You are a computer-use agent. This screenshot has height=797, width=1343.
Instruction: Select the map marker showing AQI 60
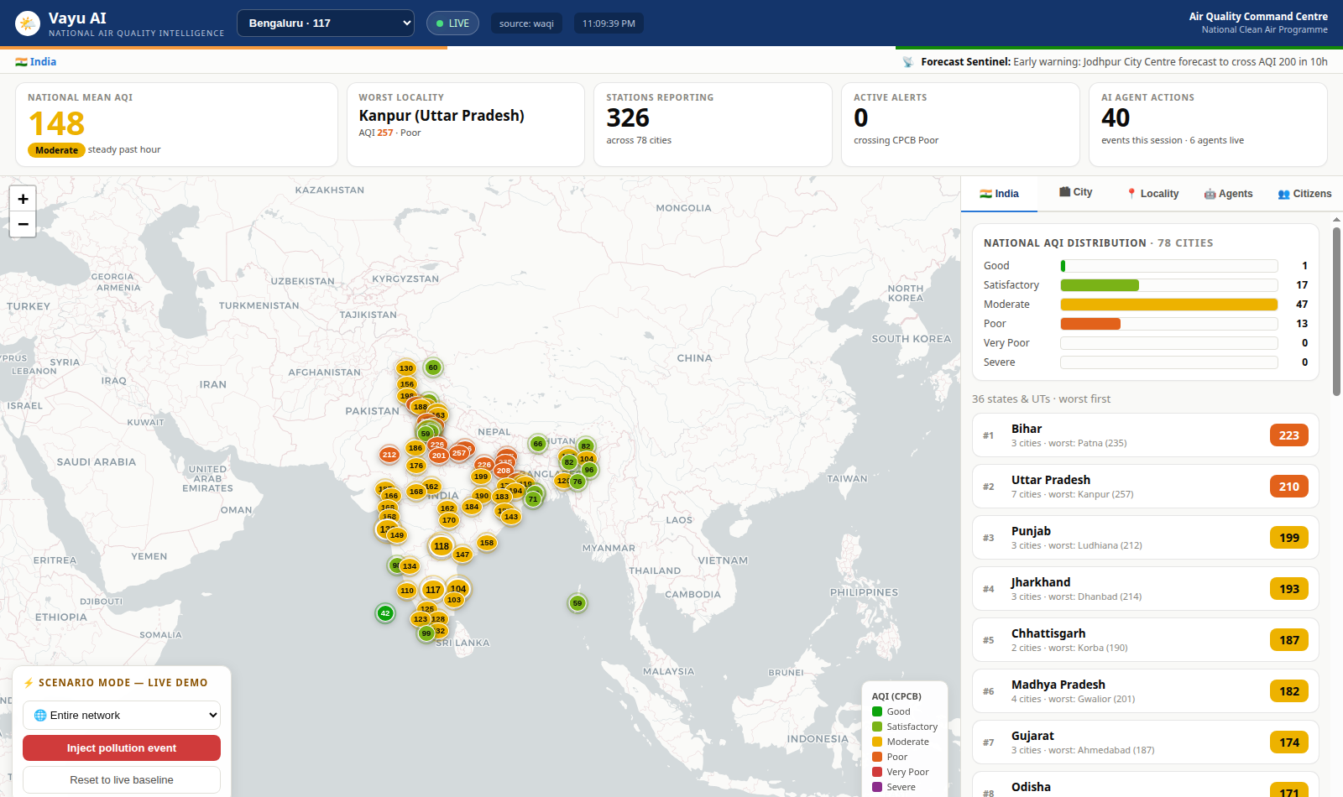(x=433, y=367)
